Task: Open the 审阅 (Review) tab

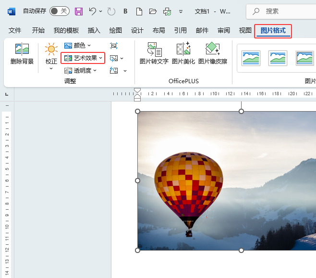Action: point(224,30)
